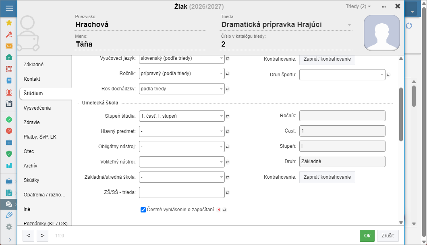Image resolution: width=427 pixels, height=245 pixels.
Task: Toggle Čestné vyhlásenie o započítaní checkbox
Action: point(143,210)
